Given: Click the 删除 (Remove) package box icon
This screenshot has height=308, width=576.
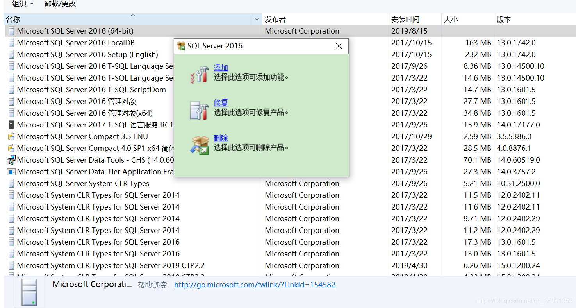Looking at the screenshot, I should click(x=200, y=145).
